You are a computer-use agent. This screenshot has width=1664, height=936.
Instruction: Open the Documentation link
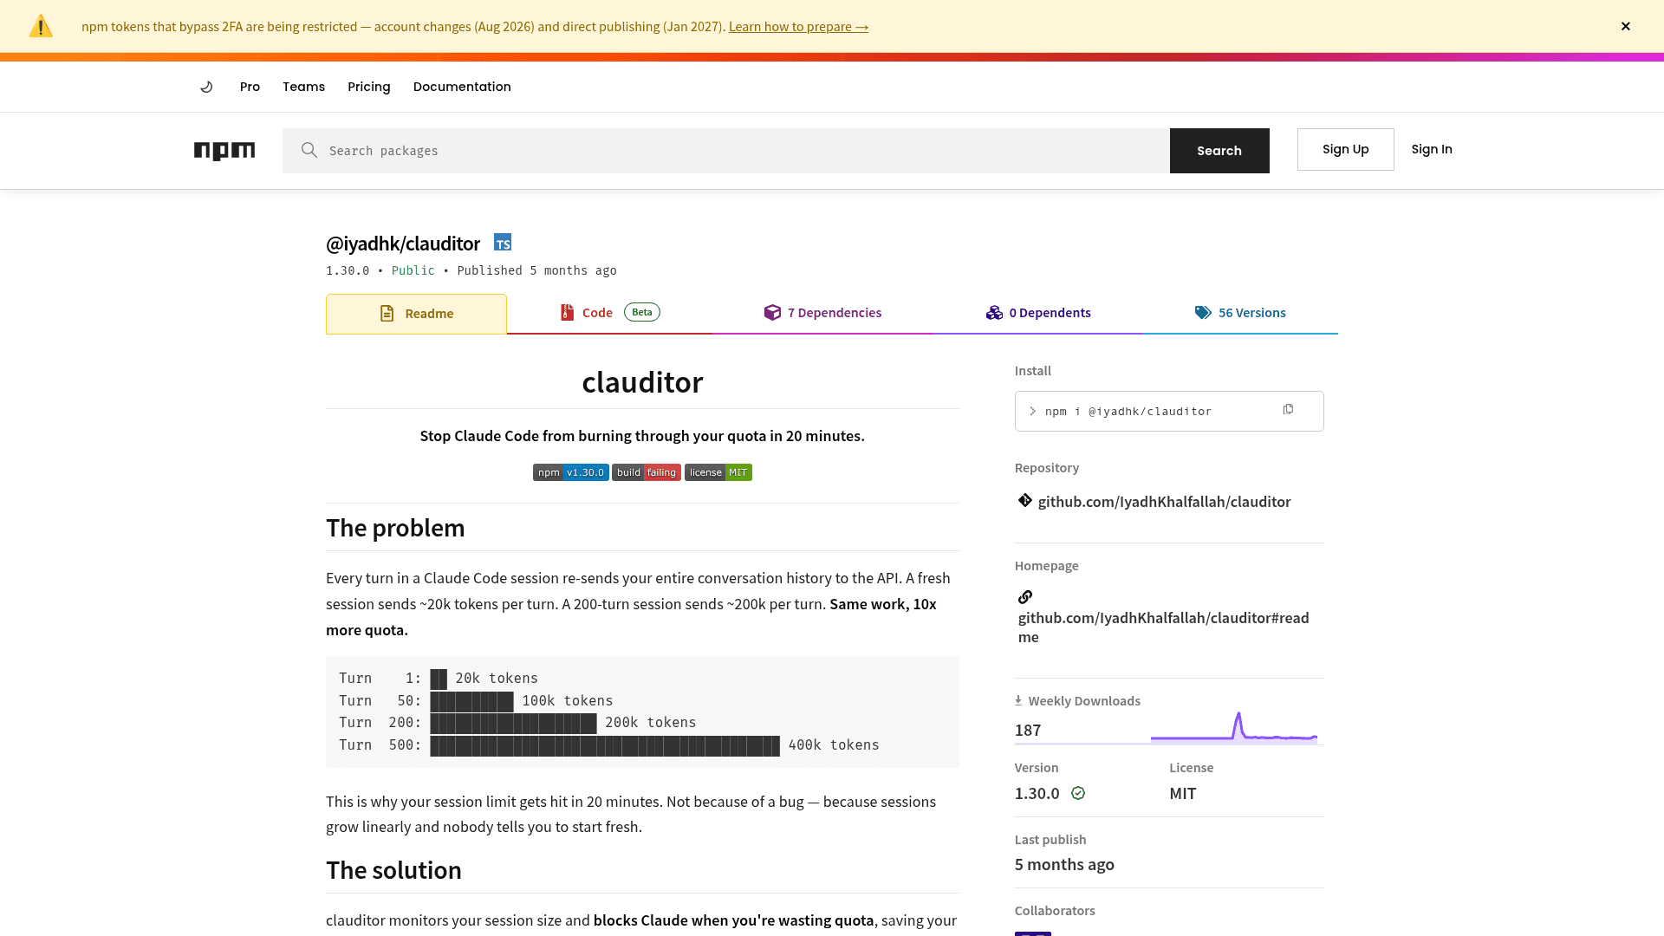point(462,87)
